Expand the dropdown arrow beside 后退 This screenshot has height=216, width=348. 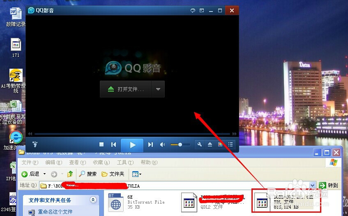point(44,174)
